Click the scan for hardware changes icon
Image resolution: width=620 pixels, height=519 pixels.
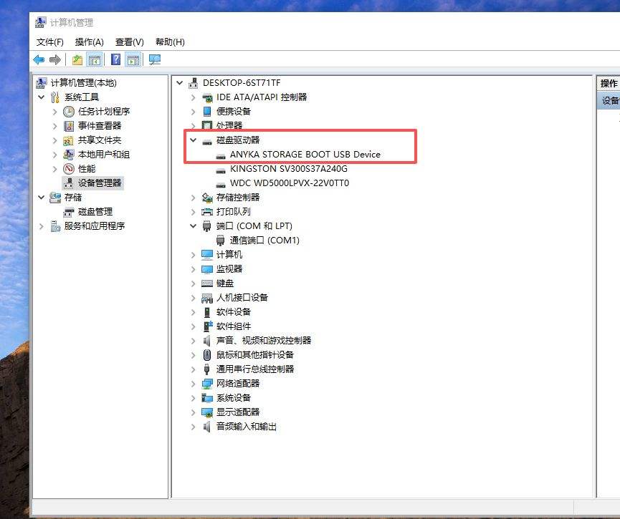tap(153, 59)
